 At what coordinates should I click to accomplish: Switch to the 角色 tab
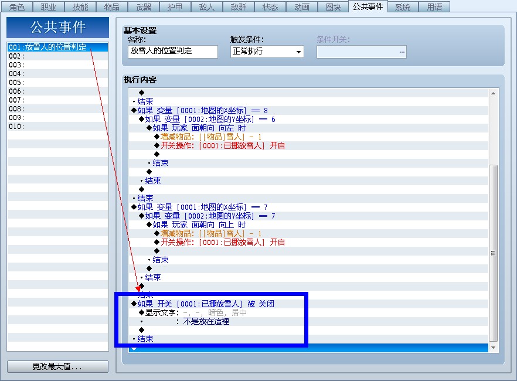point(17,7)
